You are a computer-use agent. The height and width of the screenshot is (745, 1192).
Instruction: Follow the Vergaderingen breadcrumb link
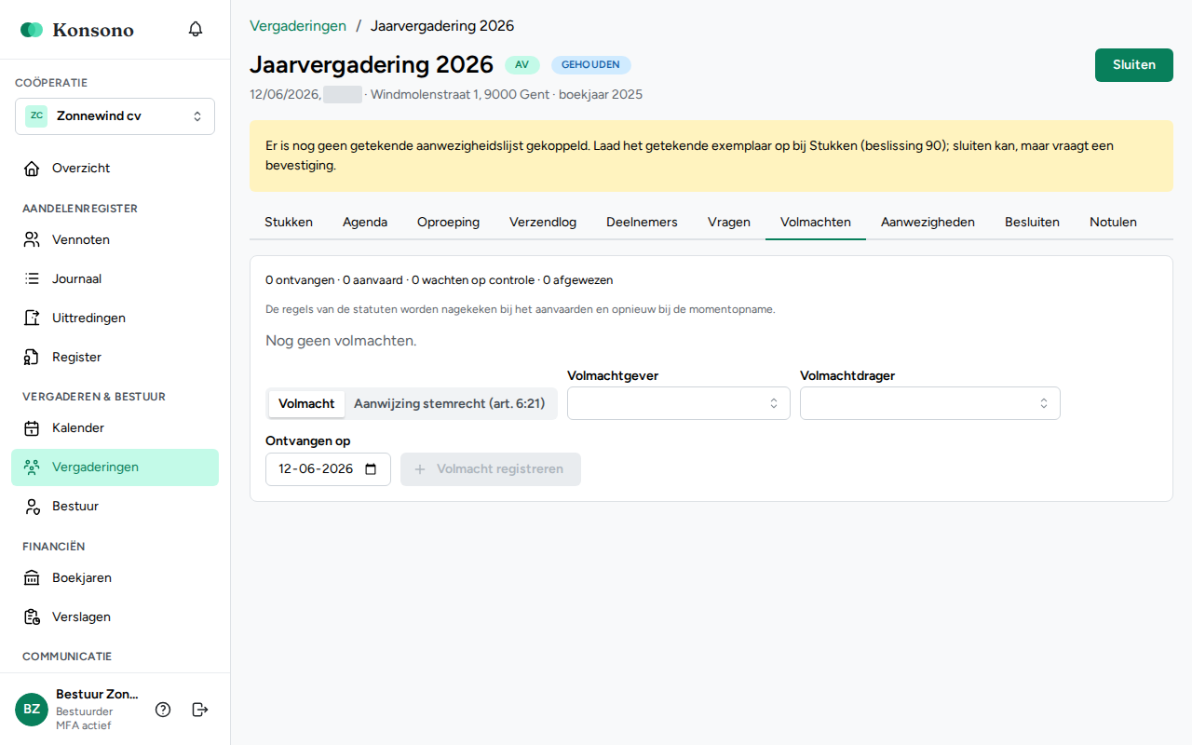point(298,26)
